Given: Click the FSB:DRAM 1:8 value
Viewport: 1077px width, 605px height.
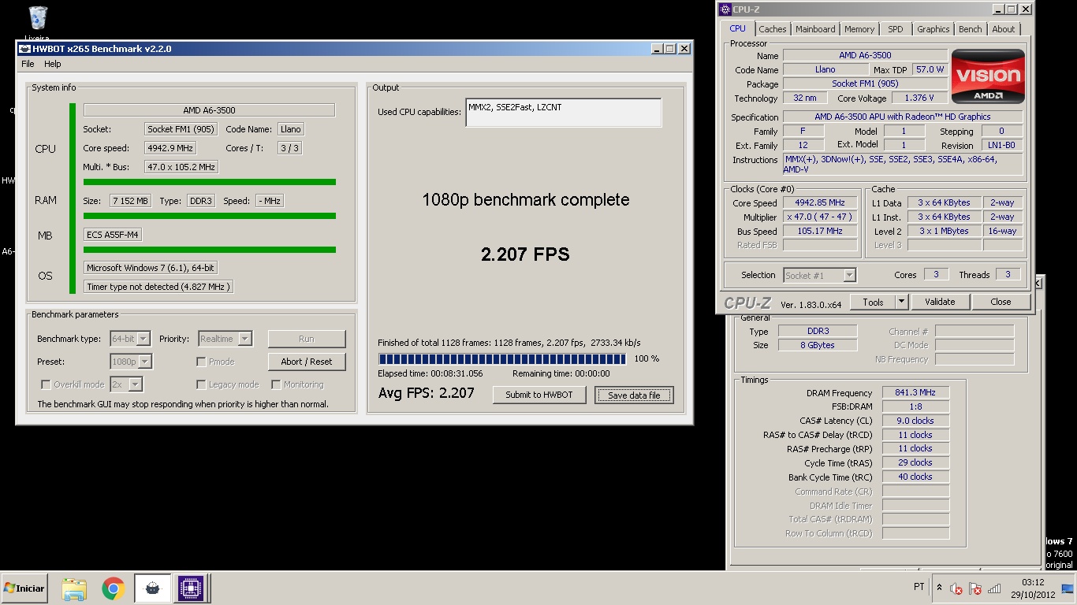Looking at the screenshot, I should click(915, 406).
